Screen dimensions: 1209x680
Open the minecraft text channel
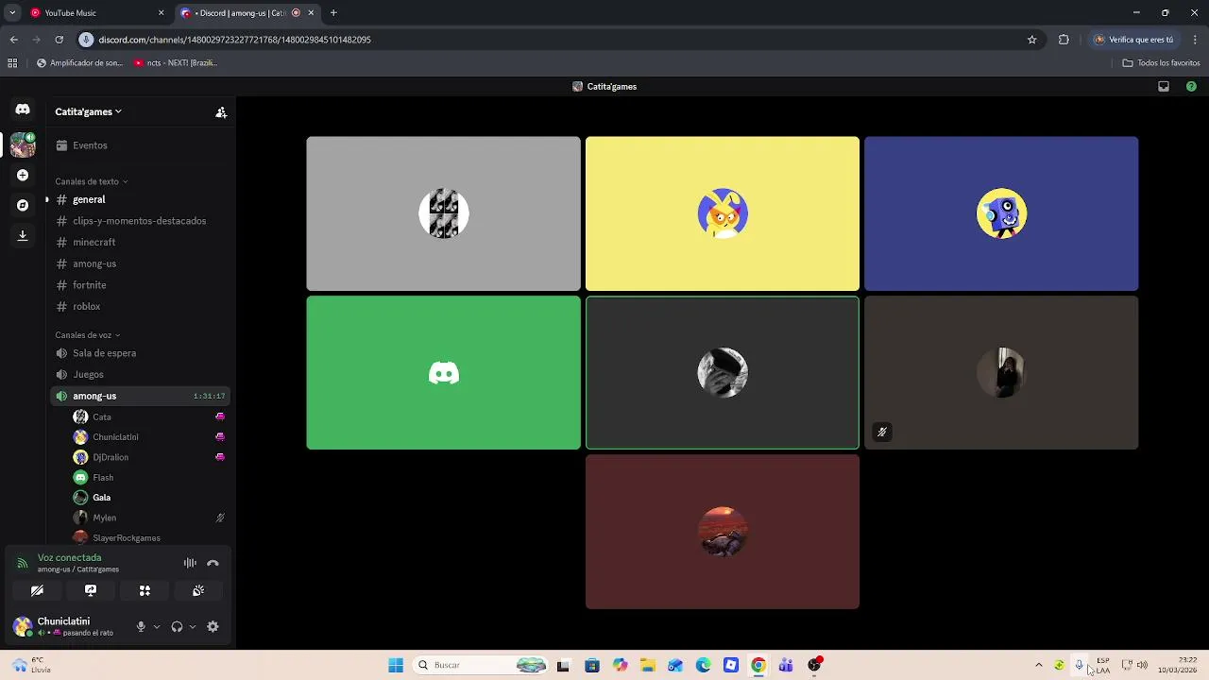tap(140, 243)
